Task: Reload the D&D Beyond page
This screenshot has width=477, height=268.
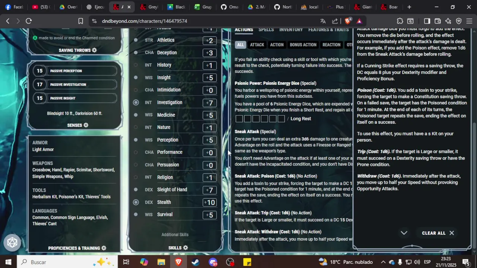Action: 29,21
